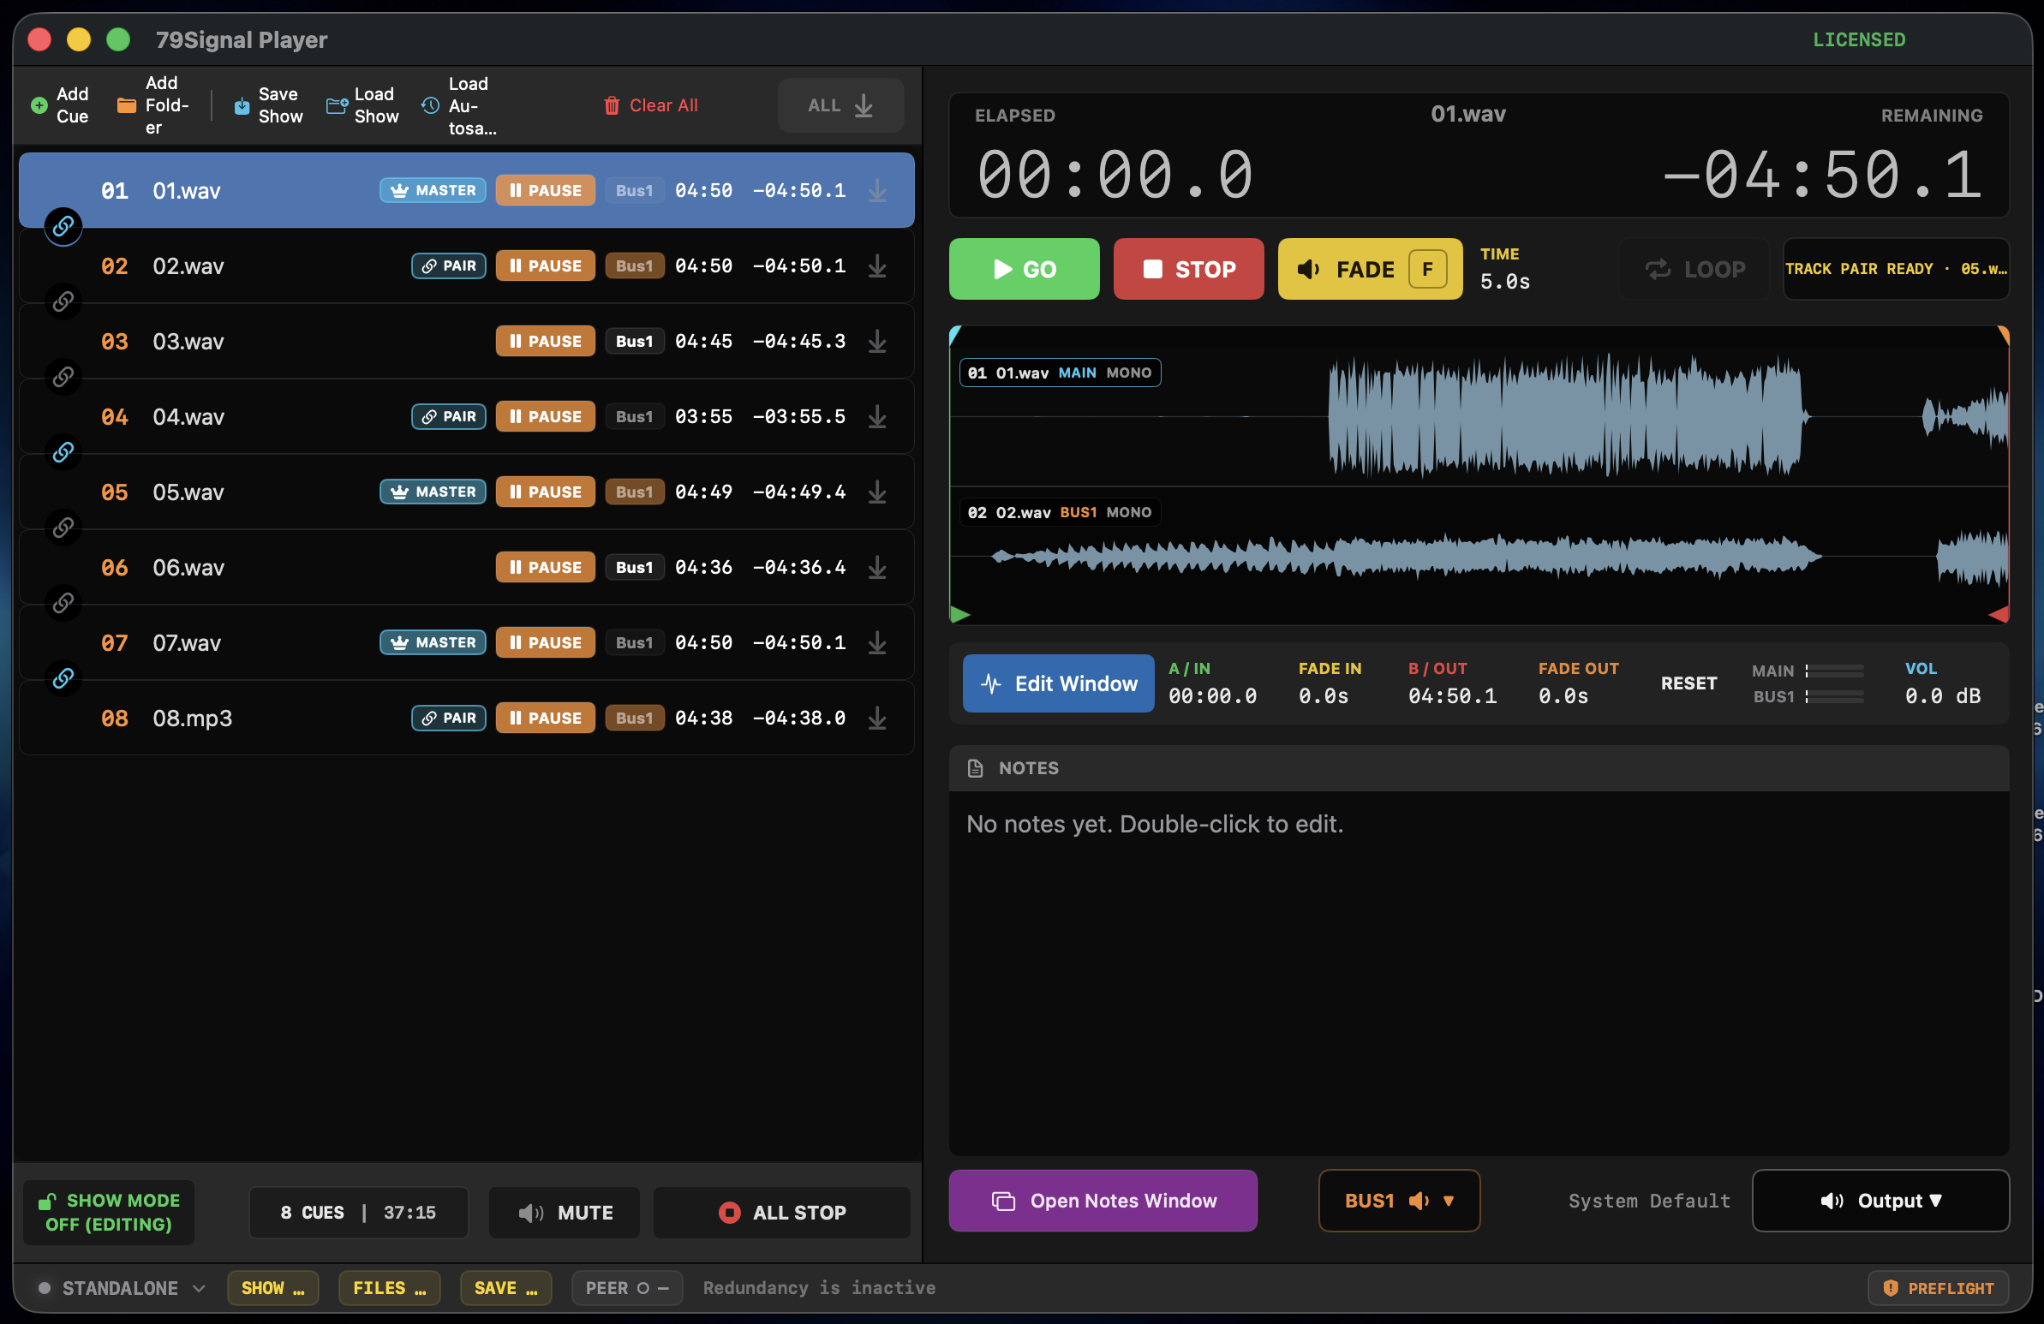Select cue 06 06.wav in list
The image size is (2044, 1324).
(x=466, y=568)
